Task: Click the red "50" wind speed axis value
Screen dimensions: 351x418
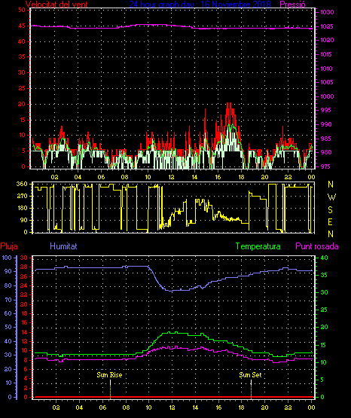Action: tap(22, 10)
